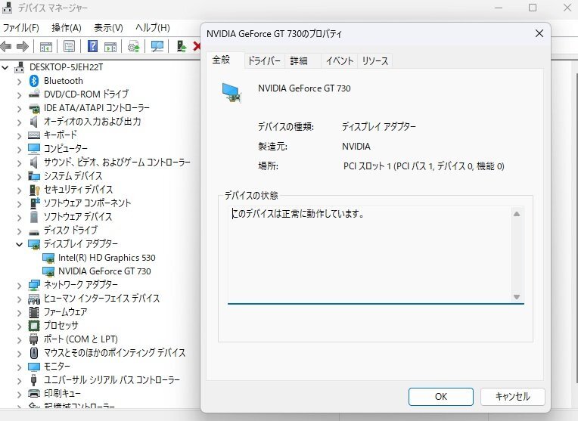Click the action pane toolbar icon
Image resolution: width=578 pixels, height=421 pixels.
pyautogui.click(x=110, y=46)
